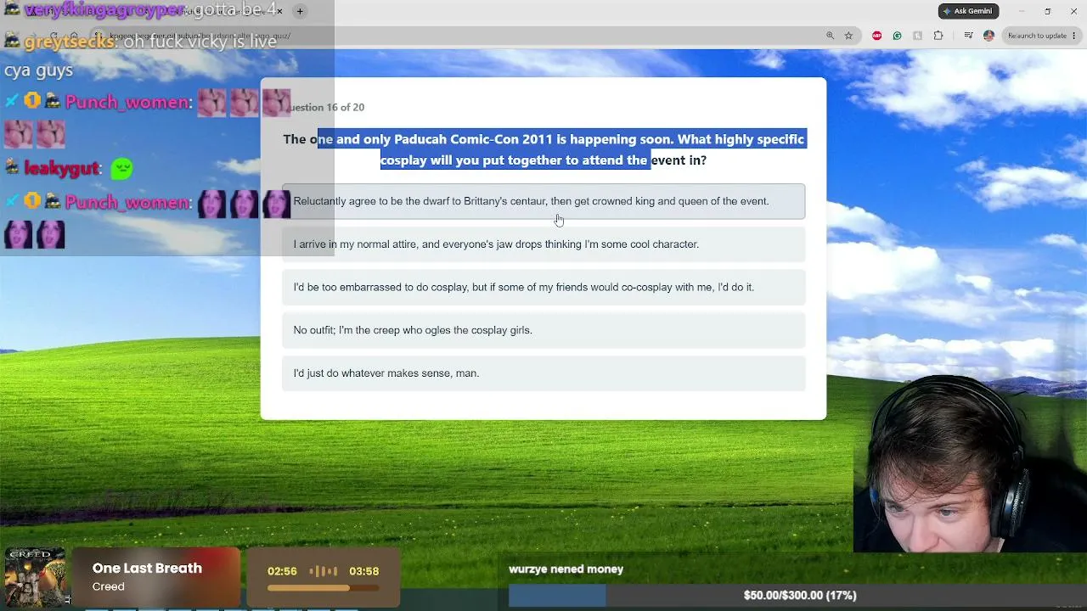1087x611 pixels.
Task: Click the song duration 03:58
Action: coord(363,571)
